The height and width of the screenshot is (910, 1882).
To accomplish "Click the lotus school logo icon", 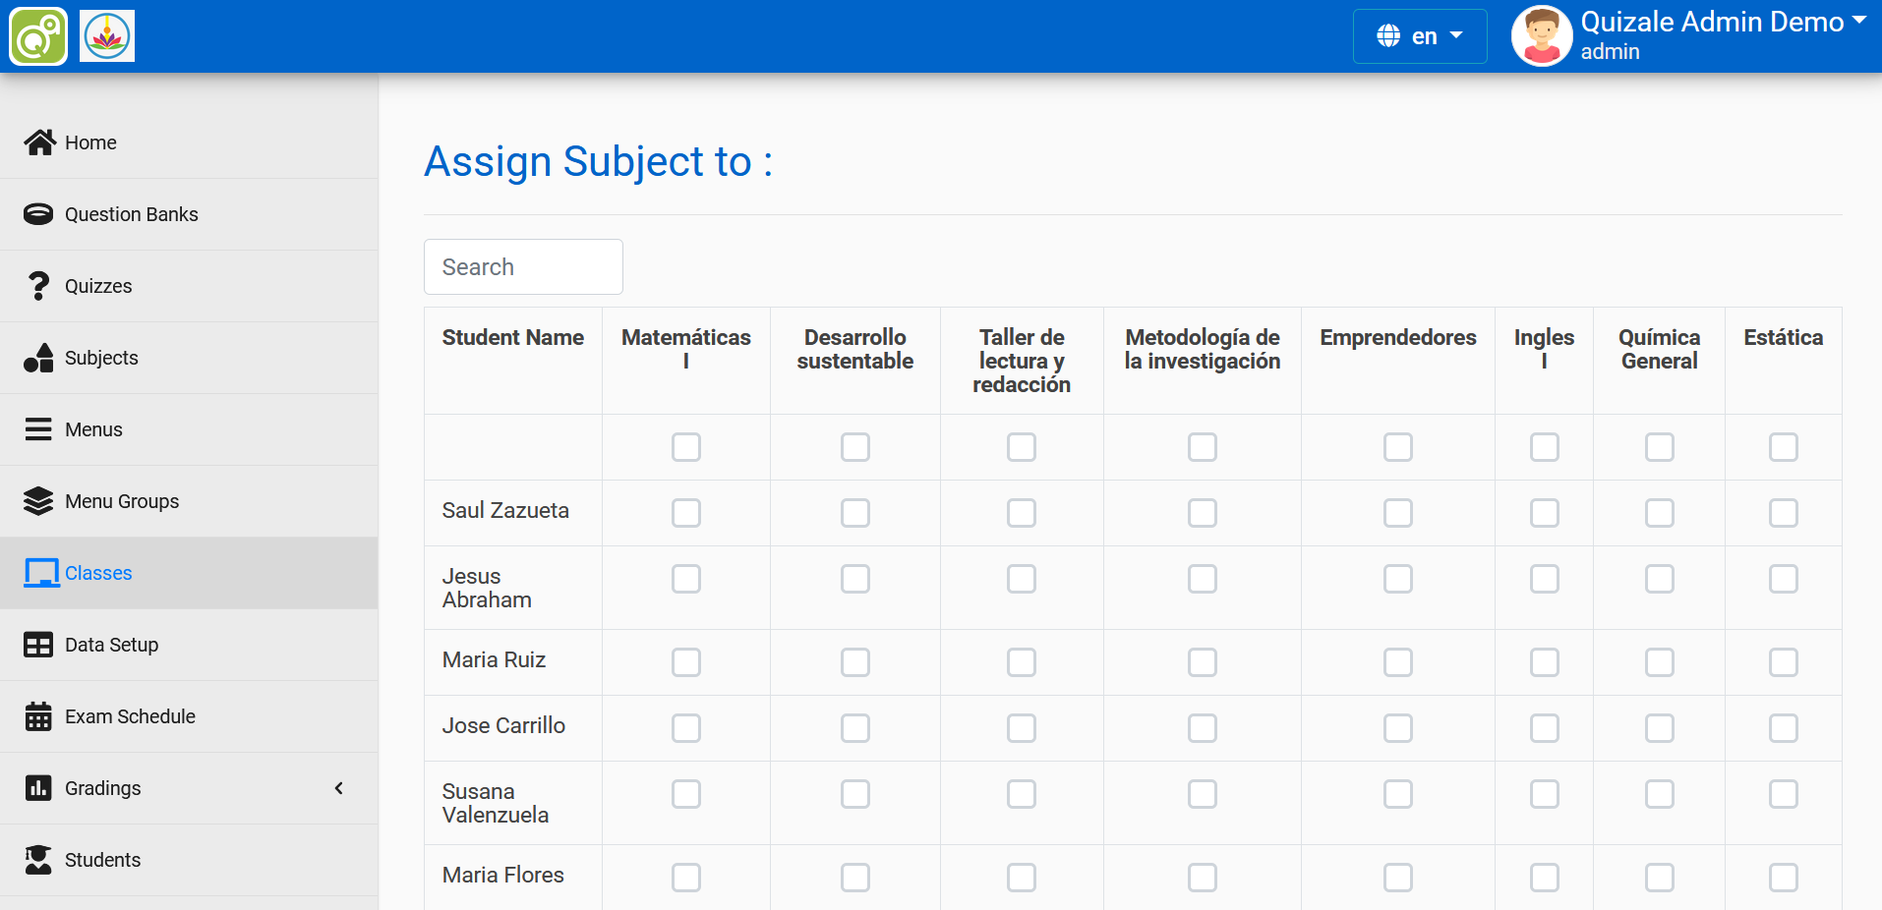I will pos(107,36).
